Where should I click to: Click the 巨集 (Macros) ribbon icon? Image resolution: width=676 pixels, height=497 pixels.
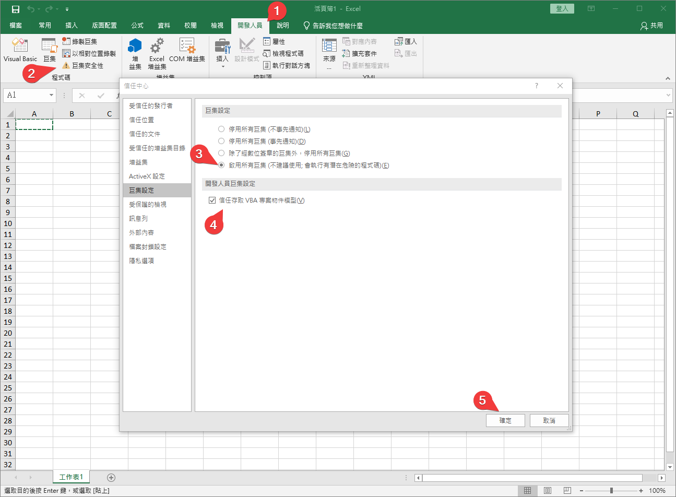point(49,47)
